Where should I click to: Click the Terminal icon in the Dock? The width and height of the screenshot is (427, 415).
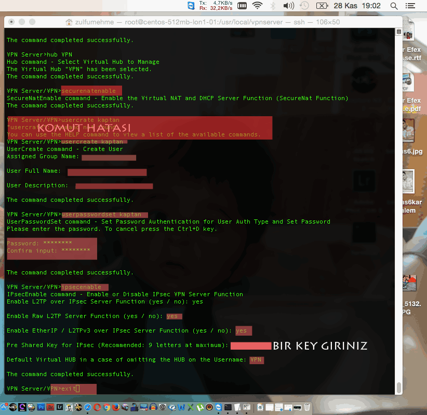[x=228, y=407]
